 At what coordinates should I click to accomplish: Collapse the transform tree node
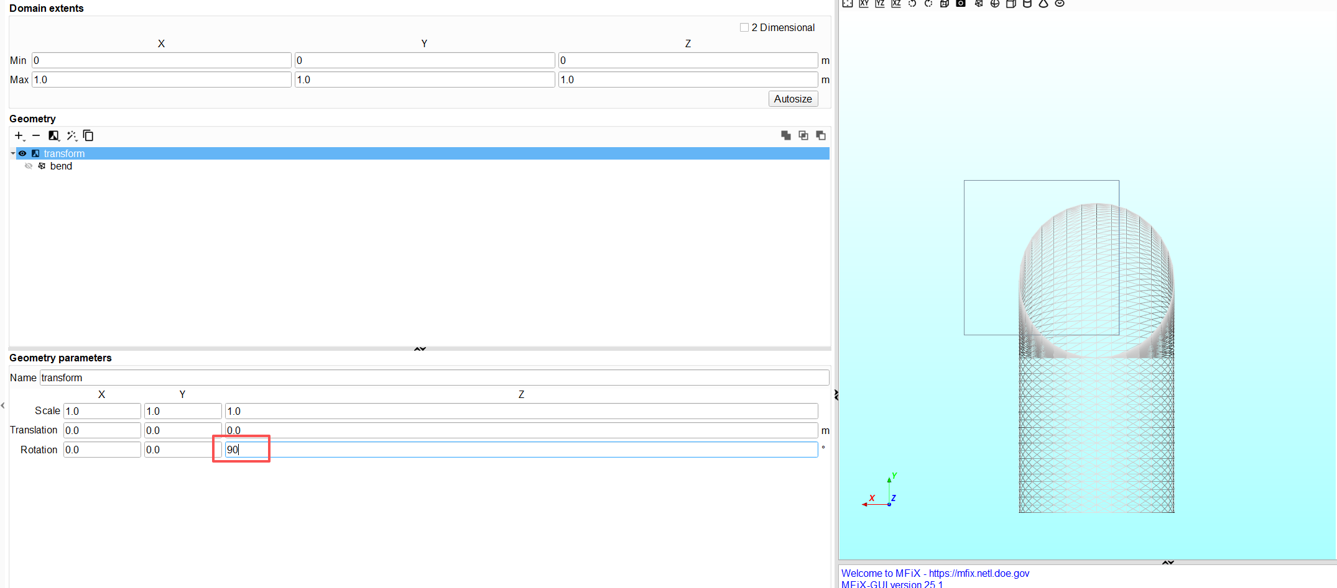tap(12, 153)
